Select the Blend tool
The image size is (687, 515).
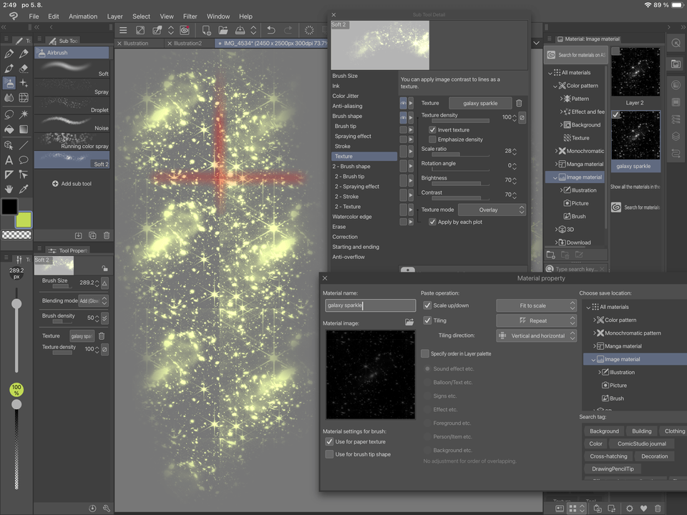(x=9, y=98)
